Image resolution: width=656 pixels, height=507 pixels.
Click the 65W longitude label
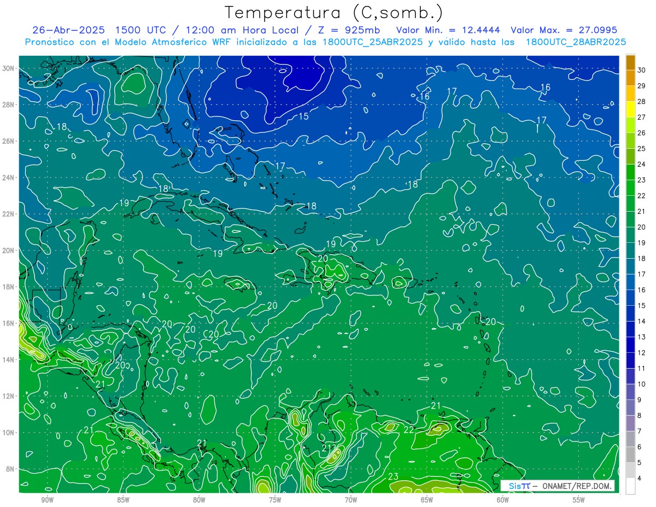427,500
